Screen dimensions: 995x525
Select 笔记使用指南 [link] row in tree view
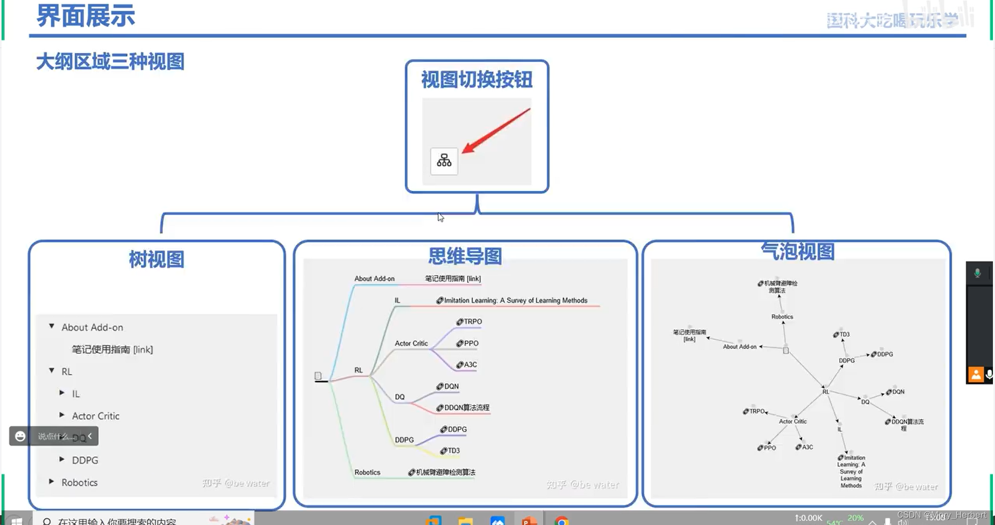112,349
